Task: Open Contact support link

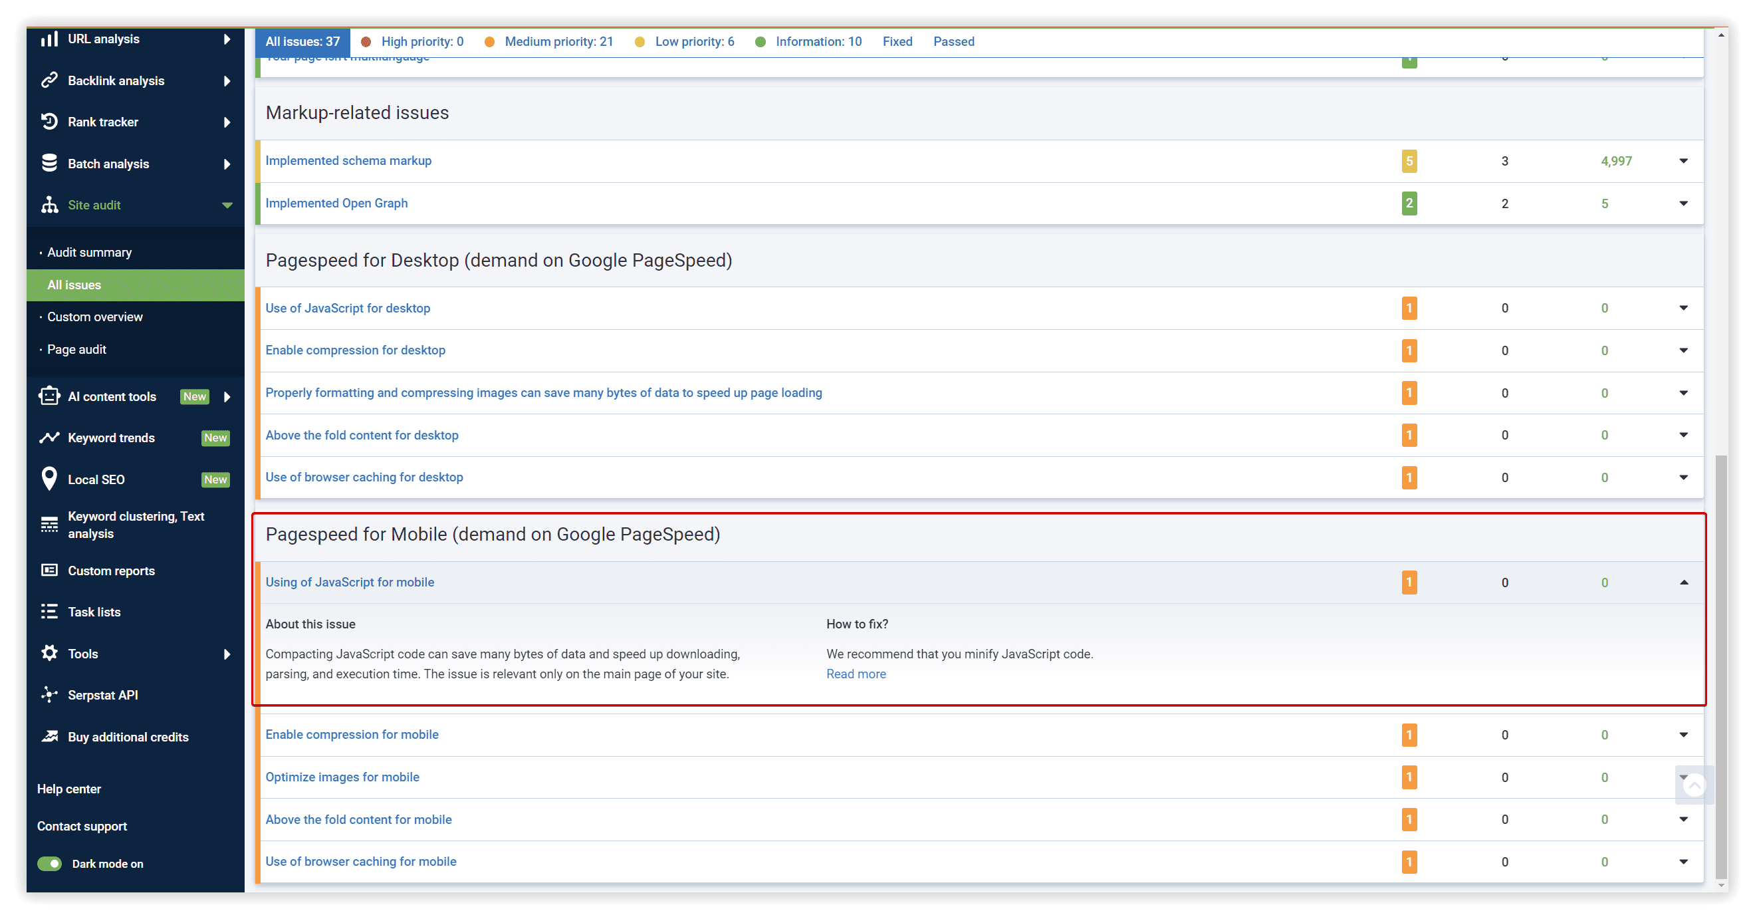Action: pyautogui.click(x=82, y=826)
